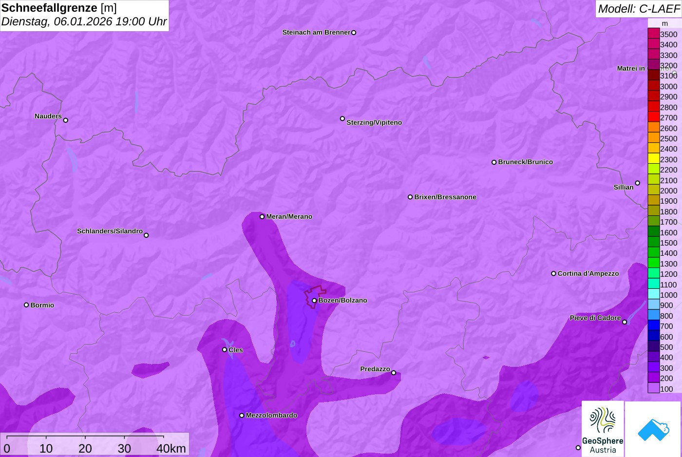Screen dimensions: 682x457
Task: Click the 100 m purple legend swatch
Action: click(x=653, y=388)
